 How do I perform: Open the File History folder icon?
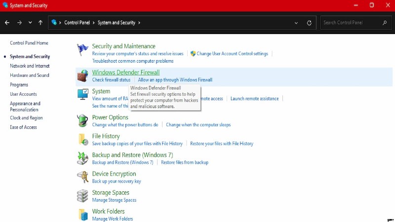click(x=83, y=140)
